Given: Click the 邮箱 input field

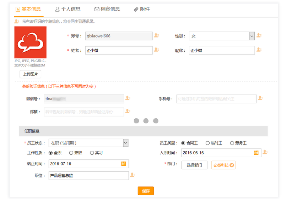Looking at the screenshot, I should click(x=84, y=112).
